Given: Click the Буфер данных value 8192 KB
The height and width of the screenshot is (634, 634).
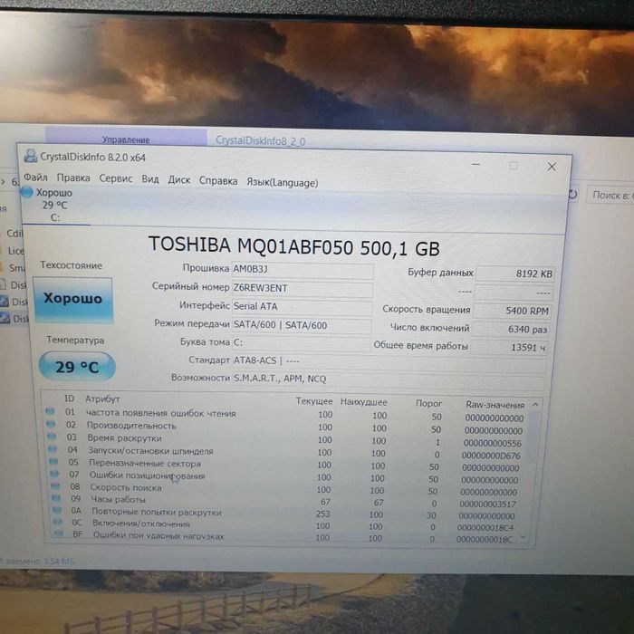Looking at the screenshot, I should pyautogui.click(x=514, y=274).
